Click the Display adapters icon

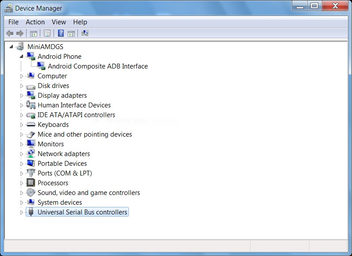[x=31, y=95]
